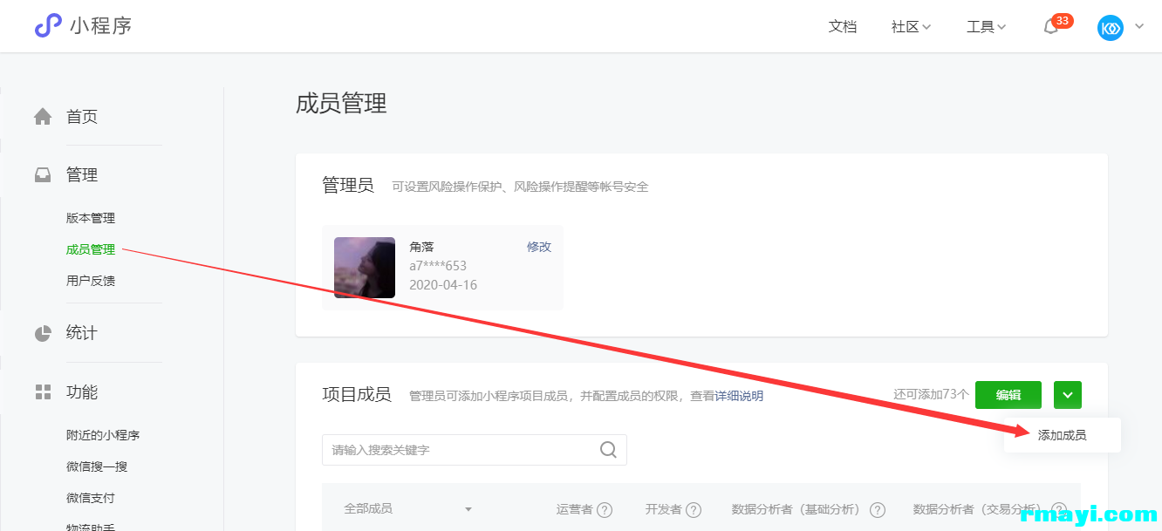Open the 详细说明 link

coord(739,396)
